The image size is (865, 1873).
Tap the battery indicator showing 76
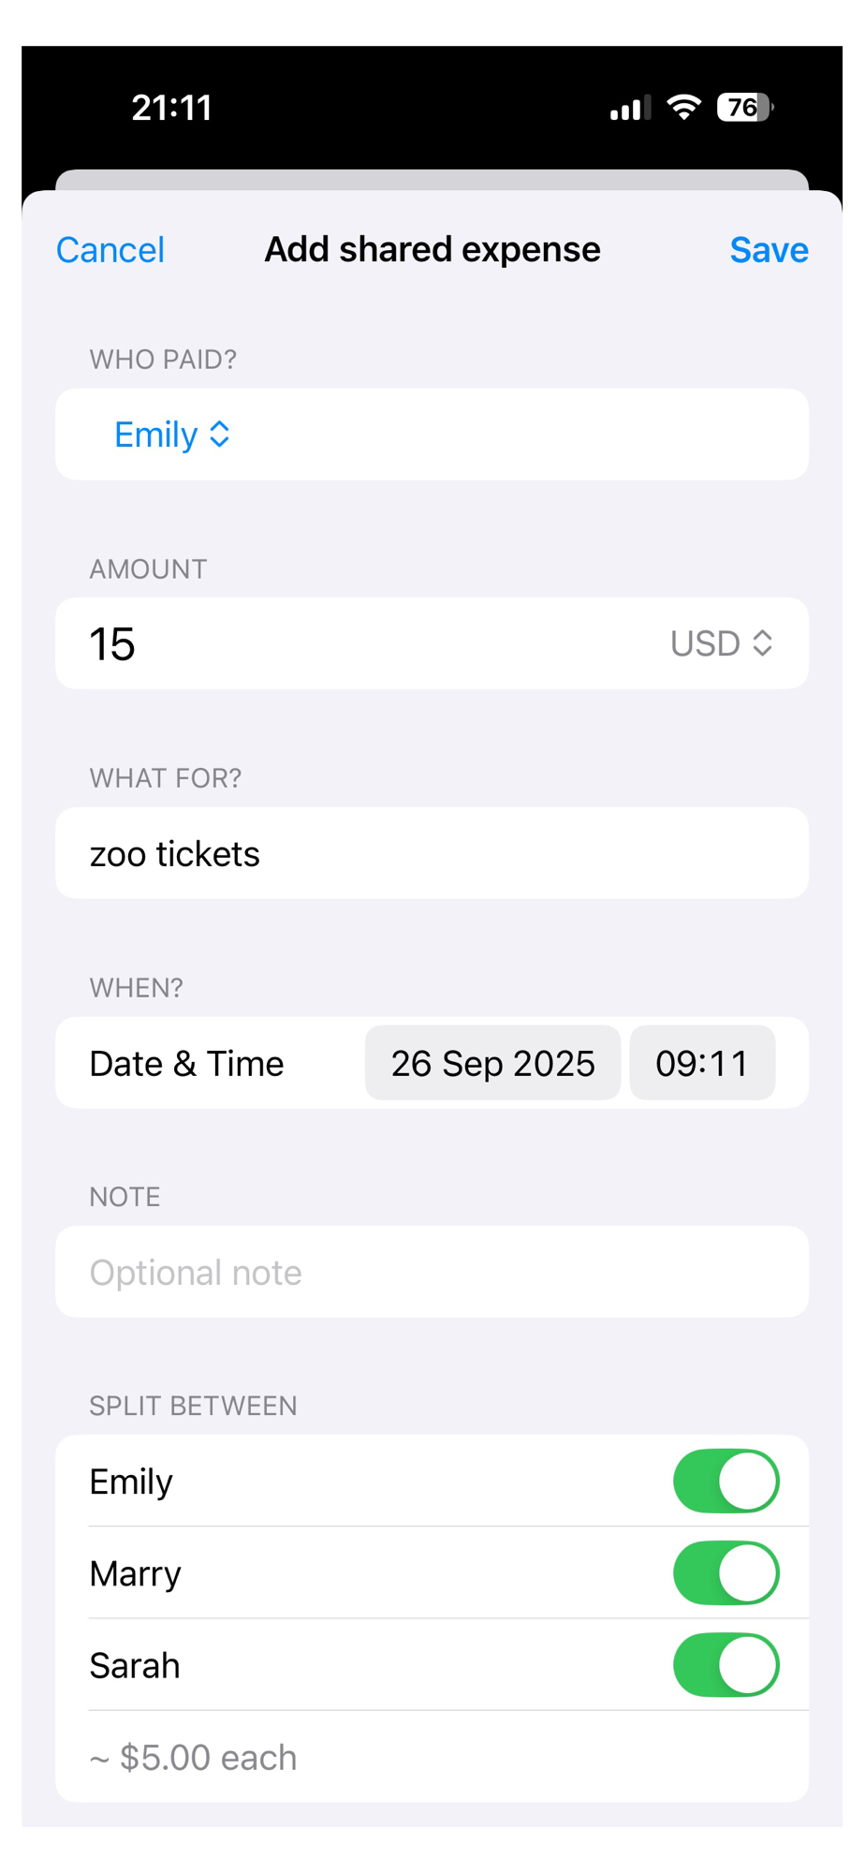tap(744, 108)
